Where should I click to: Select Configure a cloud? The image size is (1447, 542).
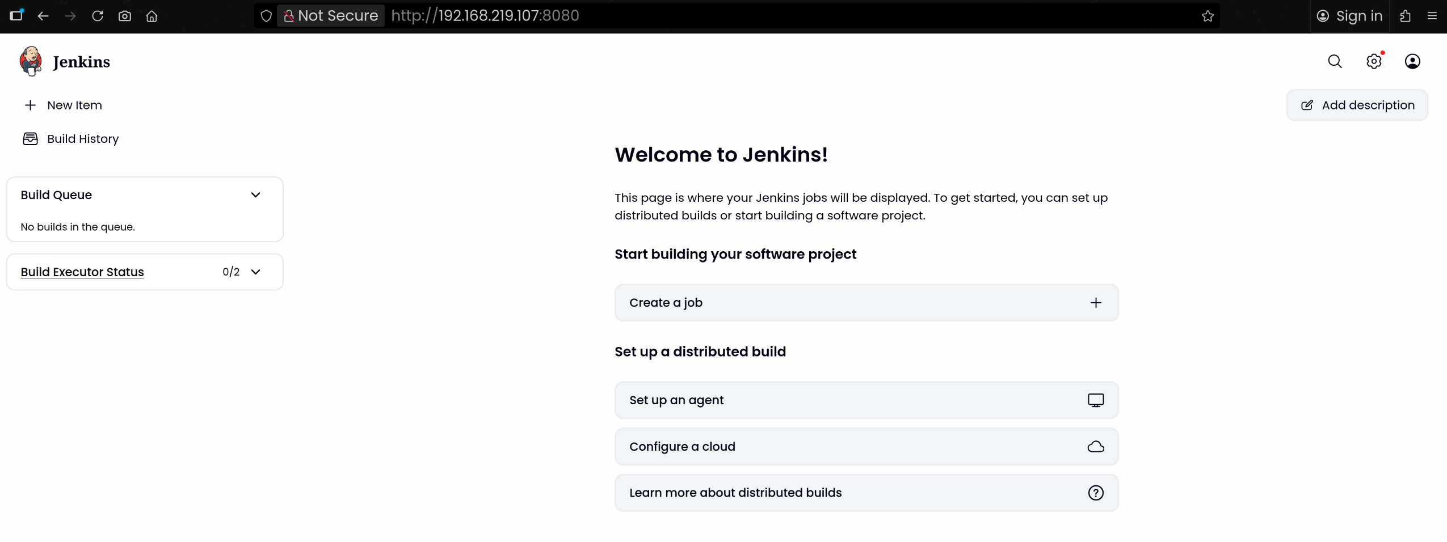(x=866, y=447)
